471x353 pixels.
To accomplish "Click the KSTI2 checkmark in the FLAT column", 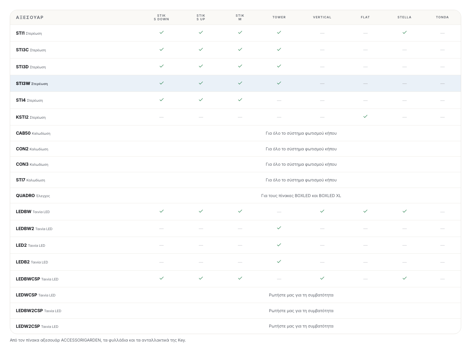I will pyautogui.click(x=365, y=116).
